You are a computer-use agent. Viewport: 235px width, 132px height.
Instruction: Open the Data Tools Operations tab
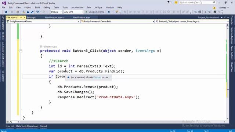(27, 126)
